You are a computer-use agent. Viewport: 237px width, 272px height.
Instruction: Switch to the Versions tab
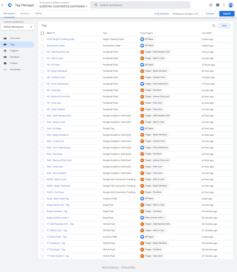pyautogui.click(x=25, y=14)
